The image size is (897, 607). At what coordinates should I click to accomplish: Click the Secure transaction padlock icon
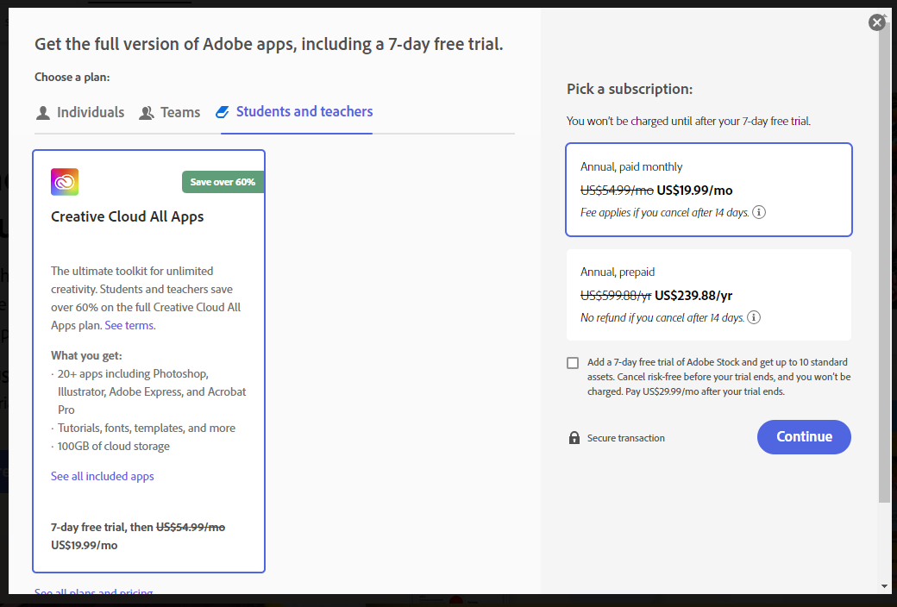574,438
